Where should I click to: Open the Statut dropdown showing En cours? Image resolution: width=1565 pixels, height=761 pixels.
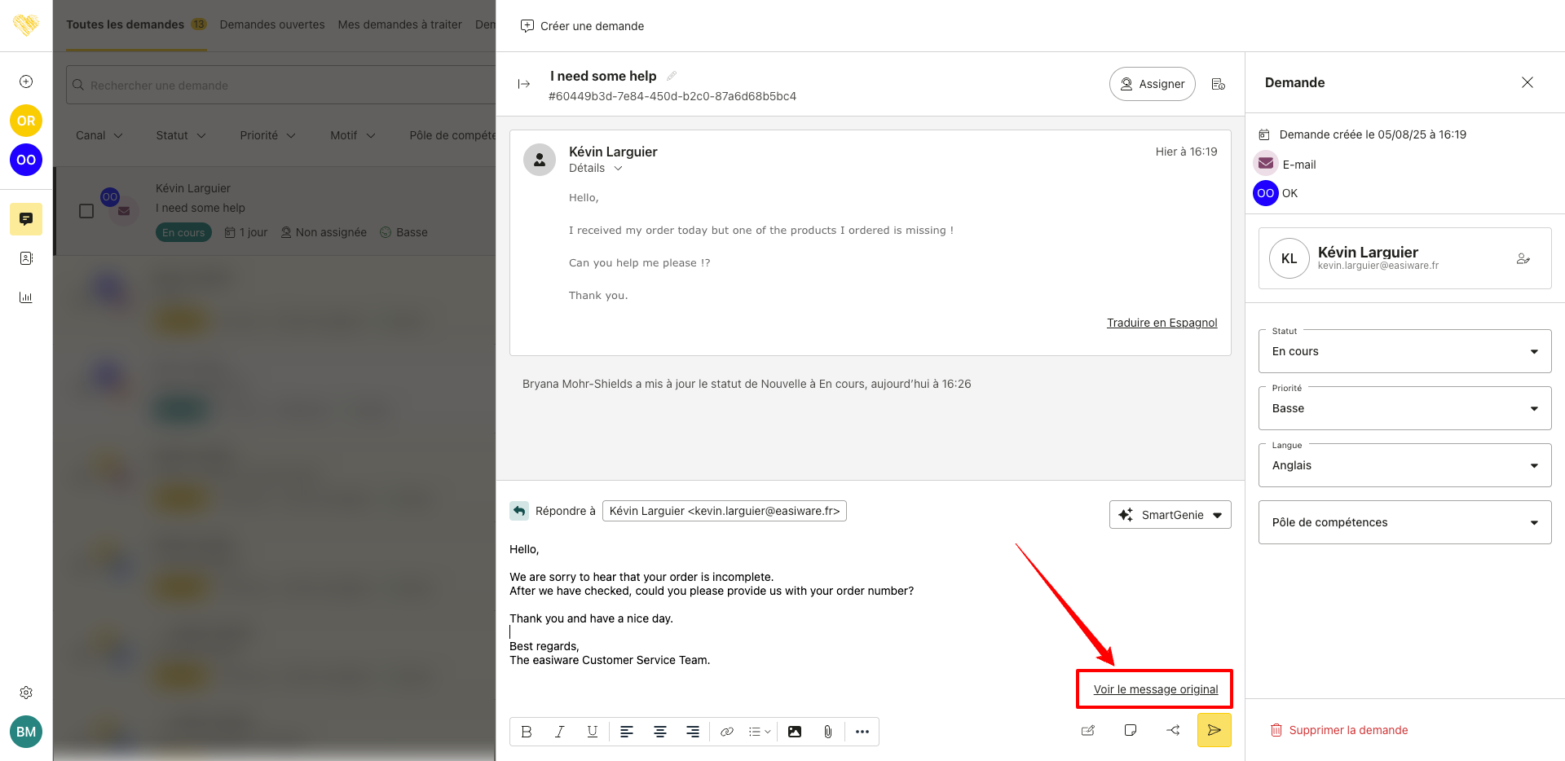tap(1404, 351)
